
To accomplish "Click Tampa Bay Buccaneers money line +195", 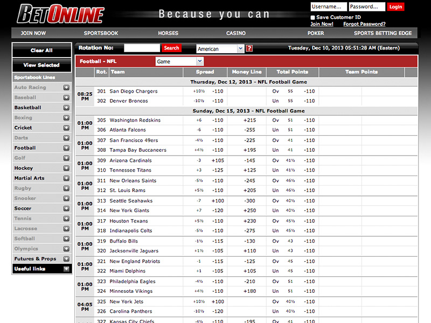I will coord(249,150).
